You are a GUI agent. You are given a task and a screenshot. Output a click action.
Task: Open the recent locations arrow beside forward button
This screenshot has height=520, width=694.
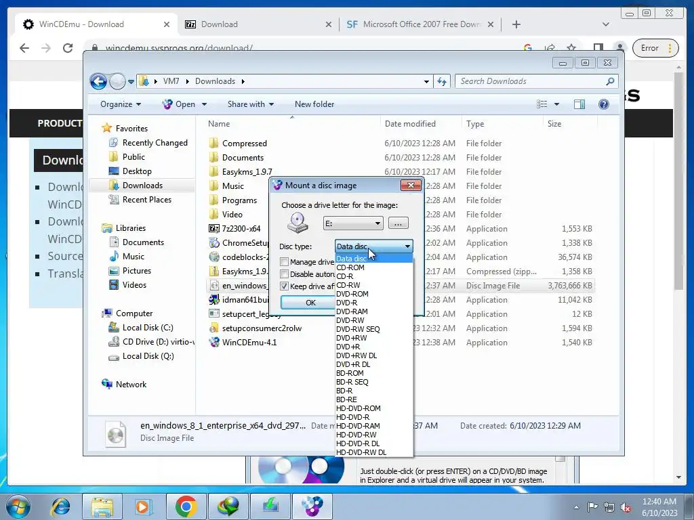[131, 82]
